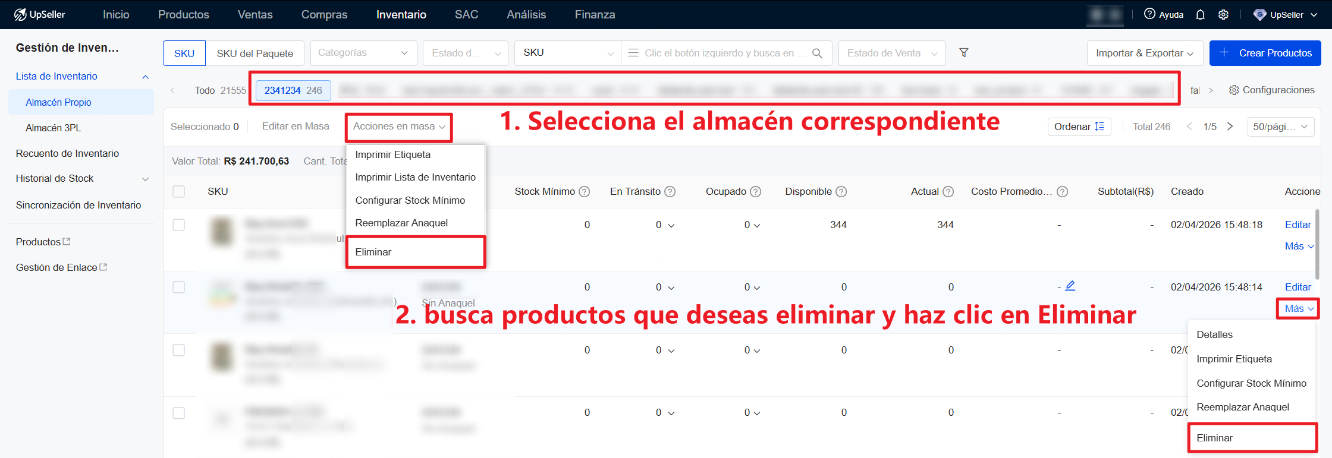Click the list icon in search box
This screenshot has width=1332, height=458.
[x=633, y=53]
